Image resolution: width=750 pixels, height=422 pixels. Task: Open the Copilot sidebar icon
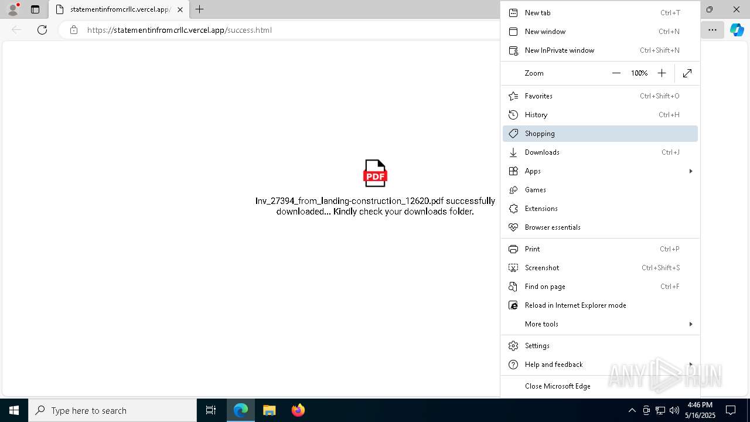[737, 30]
